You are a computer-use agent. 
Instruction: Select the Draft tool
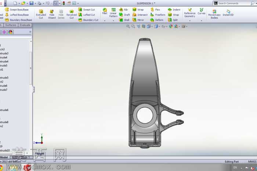(x=124, y=15)
